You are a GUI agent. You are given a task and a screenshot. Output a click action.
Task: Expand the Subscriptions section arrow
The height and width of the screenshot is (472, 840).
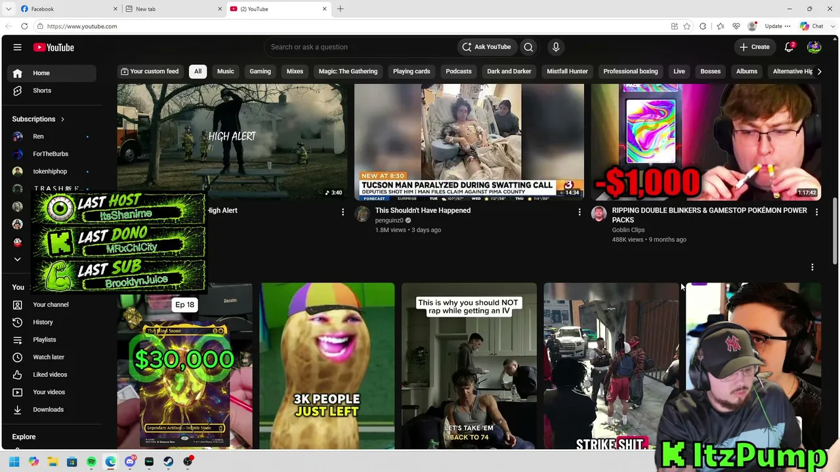click(x=62, y=119)
